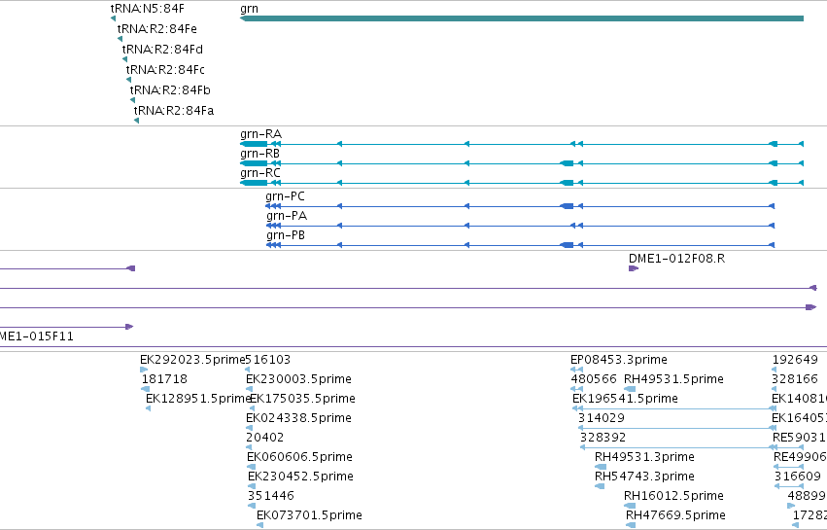
Task: Click the RH49531.3prime arrow glyph
Action: point(601,467)
